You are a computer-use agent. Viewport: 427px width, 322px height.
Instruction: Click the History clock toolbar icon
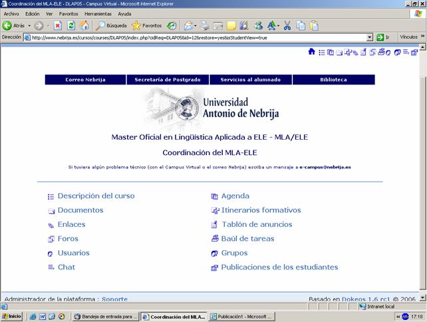[x=172, y=26]
